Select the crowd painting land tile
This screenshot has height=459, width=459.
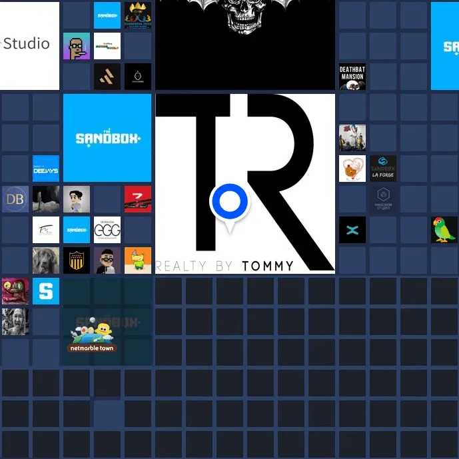click(352, 138)
